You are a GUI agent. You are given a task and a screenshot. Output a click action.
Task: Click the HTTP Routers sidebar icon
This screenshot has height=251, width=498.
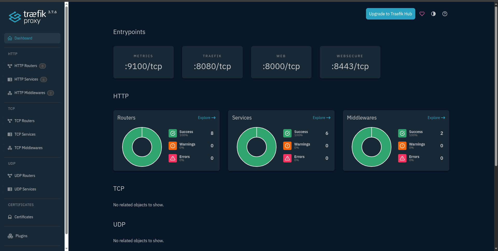10,66
